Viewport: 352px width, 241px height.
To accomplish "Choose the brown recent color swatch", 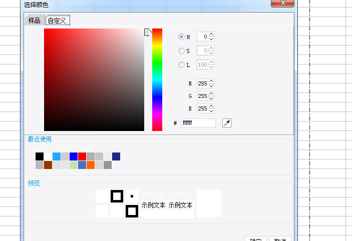I will [x=48, y=165].
